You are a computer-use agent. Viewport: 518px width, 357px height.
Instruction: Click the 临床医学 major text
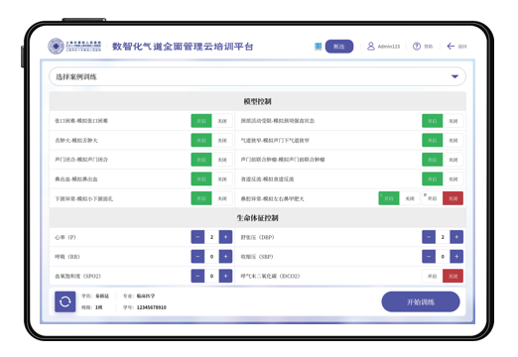pos(146,296)
